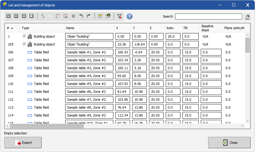Click the Copy icon in toolbar
255x152 pixels.
click(51, 16)
